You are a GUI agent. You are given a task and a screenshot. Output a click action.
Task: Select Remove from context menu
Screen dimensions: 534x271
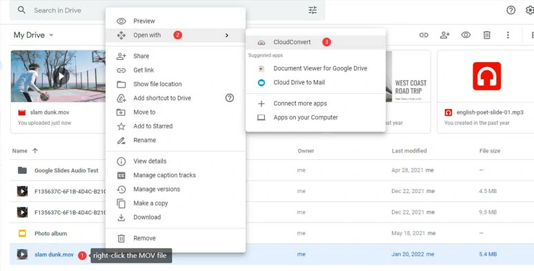pos(175,239)
